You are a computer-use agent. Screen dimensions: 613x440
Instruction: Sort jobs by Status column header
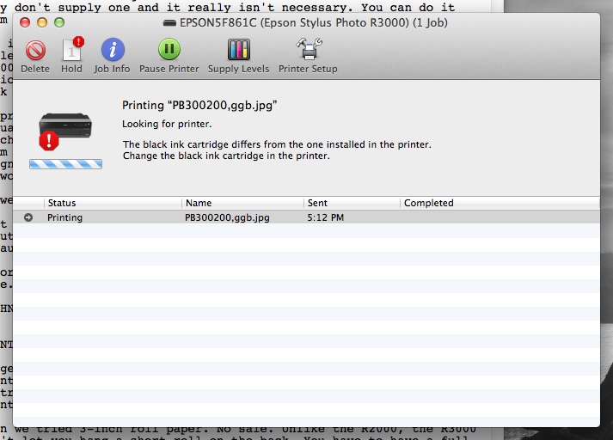coord(112,203)
